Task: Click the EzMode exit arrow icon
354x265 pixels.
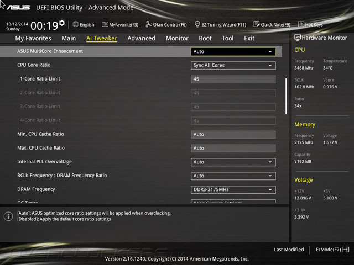Action: click(x=346, y=250)
